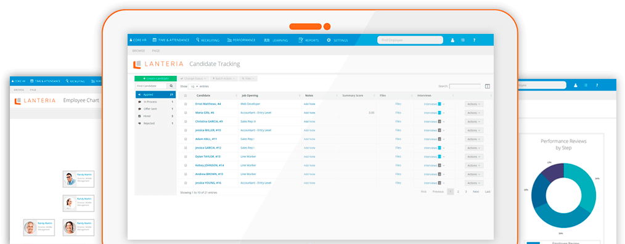Expand Interviews chevron for Adam HALL row
Screen dimensions: 625x244
click(x=444, y=139)
